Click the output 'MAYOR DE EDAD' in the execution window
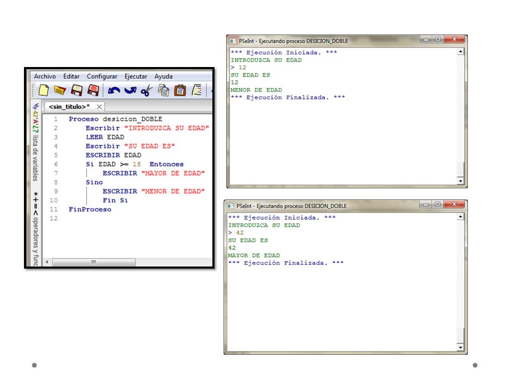This screenshot has height=383, width=511. (x=254, y=255)
